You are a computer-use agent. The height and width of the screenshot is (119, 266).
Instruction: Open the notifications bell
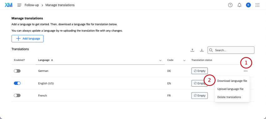(239, 5)
